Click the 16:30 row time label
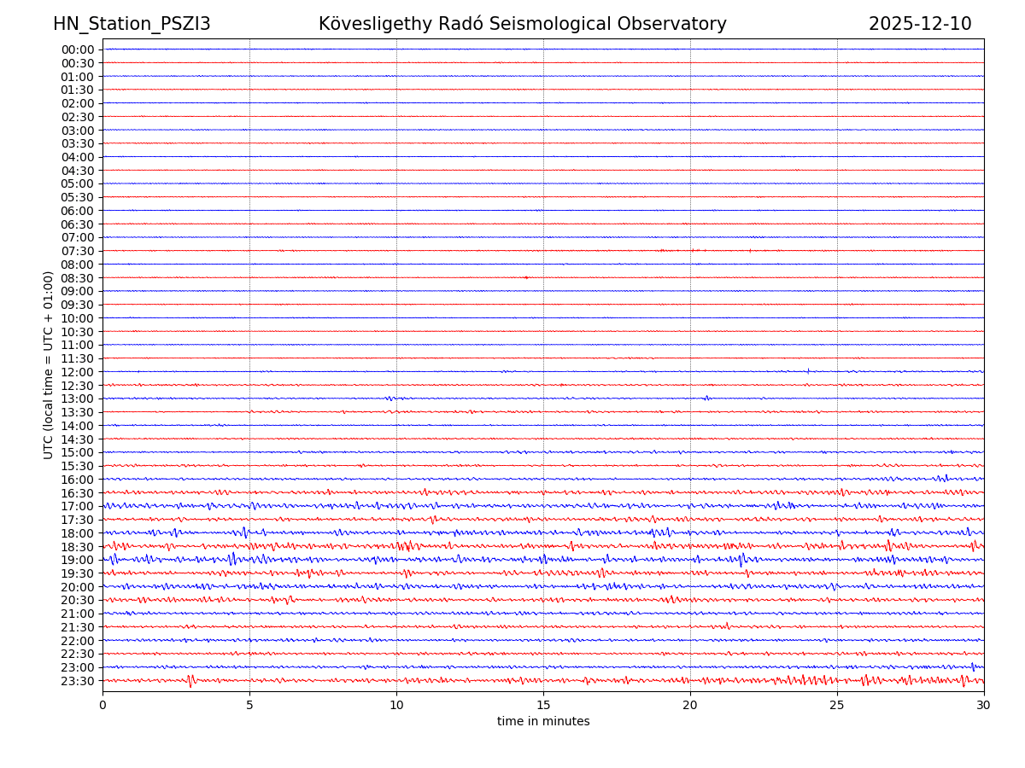1025x768 pixels. [77, 493]
